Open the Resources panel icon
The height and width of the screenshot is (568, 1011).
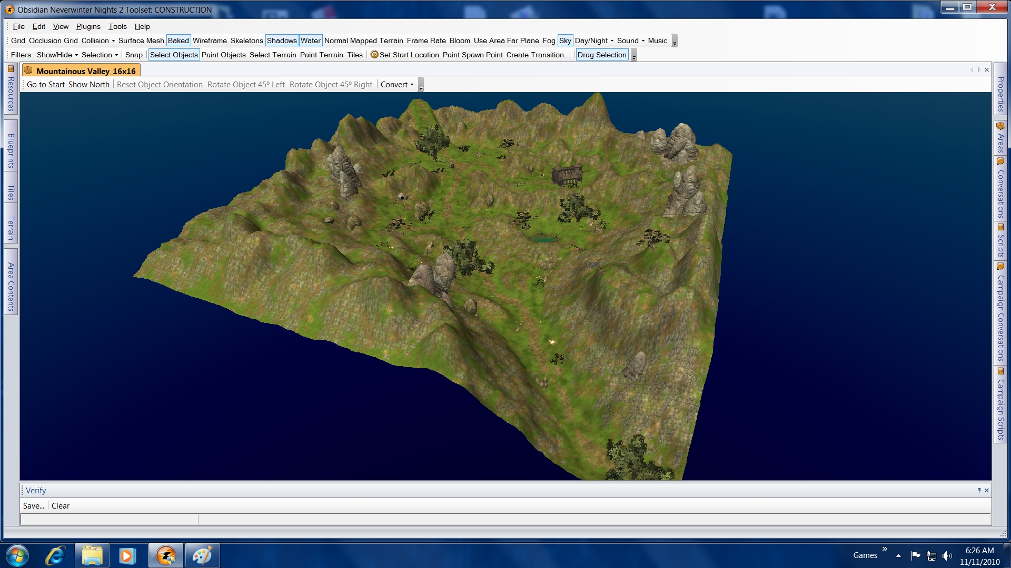pos(11,69)
